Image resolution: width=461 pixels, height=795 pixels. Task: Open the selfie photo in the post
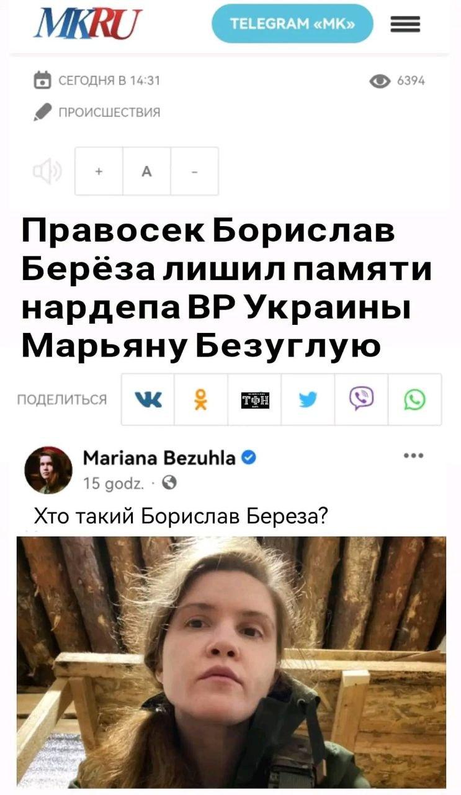pos(231,662)
